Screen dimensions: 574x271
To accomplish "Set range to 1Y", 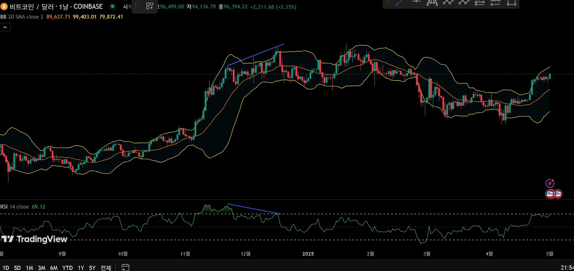I will tap(81, 268).
